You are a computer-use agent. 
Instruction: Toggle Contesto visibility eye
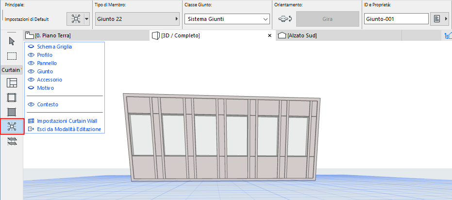[x=31, y=104]
